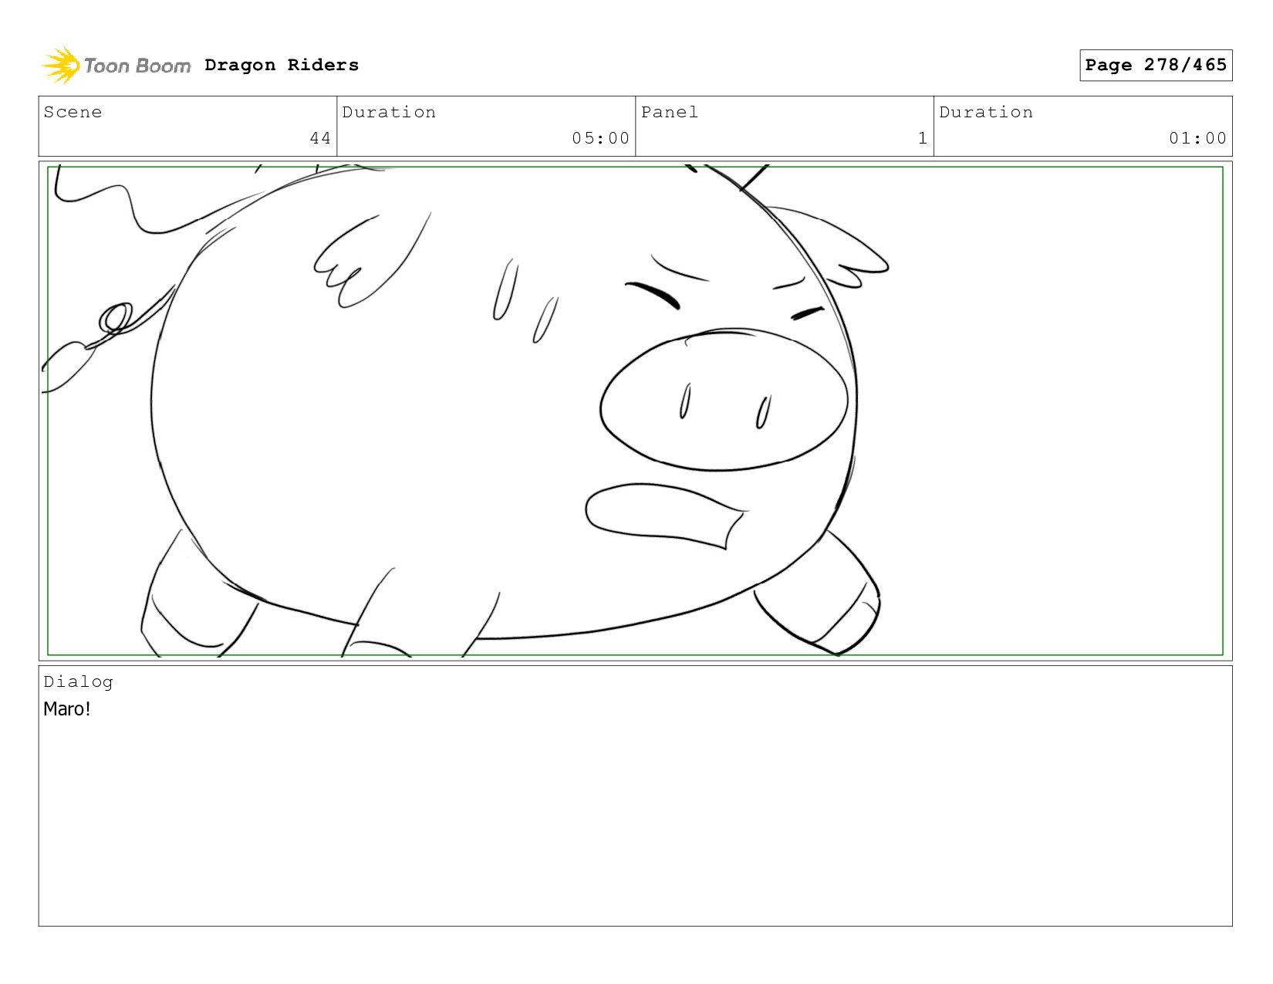Click the panel duration value 01:00
Image resolution: width=1273 pixels, height=984 pixels.
coord(1197,138)
